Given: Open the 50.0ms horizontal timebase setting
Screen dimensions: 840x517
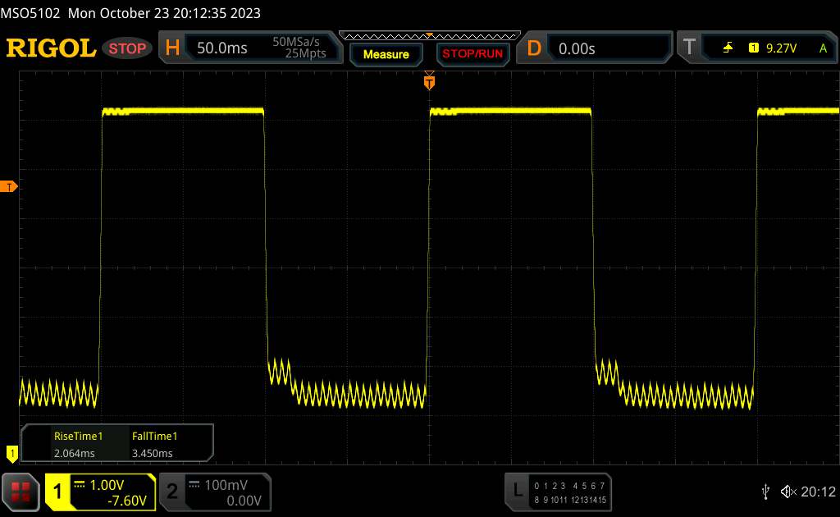Looking at the screenshot, I should pyautogui.click(x=222, y=48).
